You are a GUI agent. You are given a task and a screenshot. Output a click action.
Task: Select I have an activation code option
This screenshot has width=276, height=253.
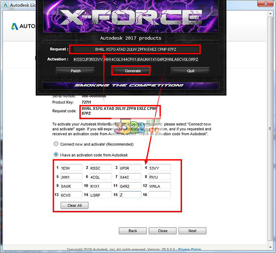[x=56, y=155]
